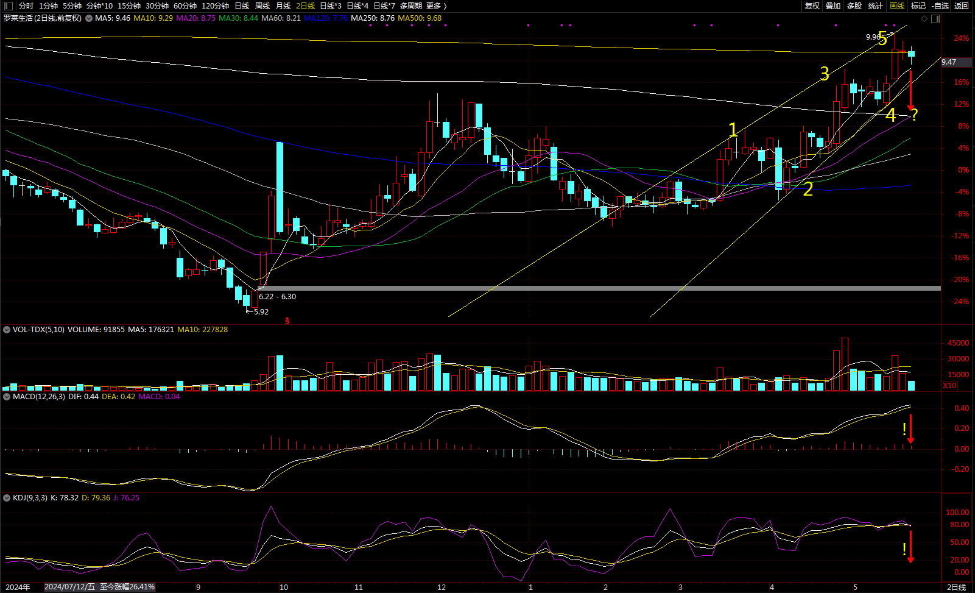975x593 pixels.
Task: Select the 日线*7 period tab
Action: (x=384, y=5)
